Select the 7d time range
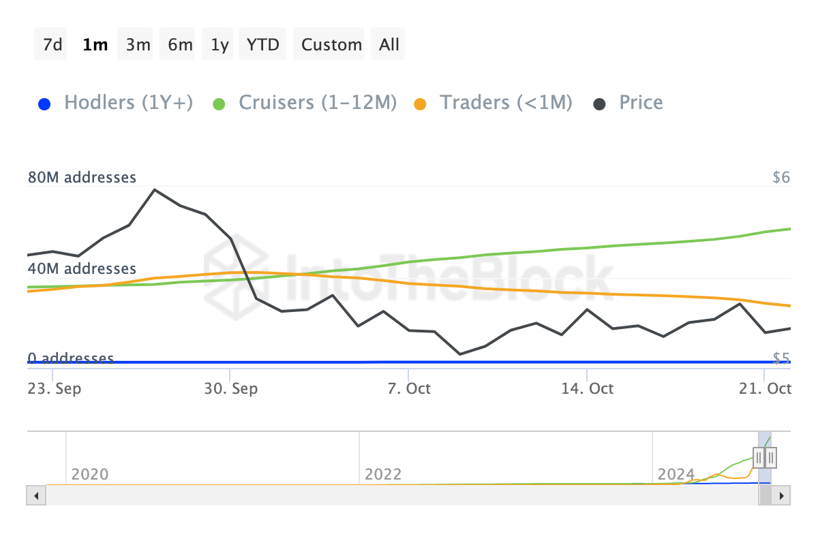Viewport: 818px width, 545px height. point(52,45)
